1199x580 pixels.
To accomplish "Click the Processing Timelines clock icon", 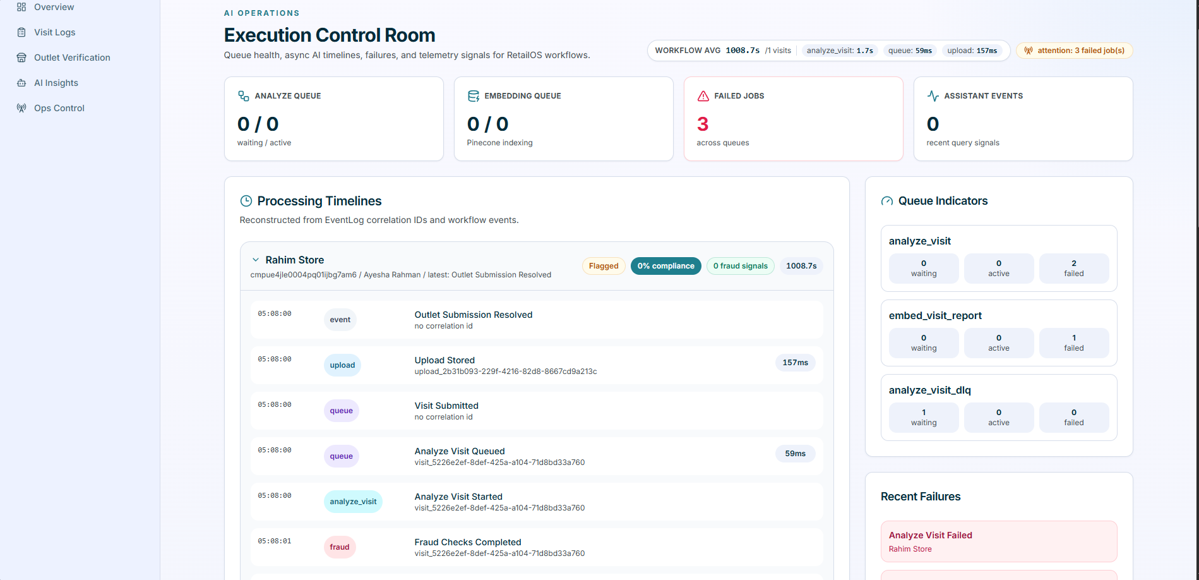I will pos(246,201).
